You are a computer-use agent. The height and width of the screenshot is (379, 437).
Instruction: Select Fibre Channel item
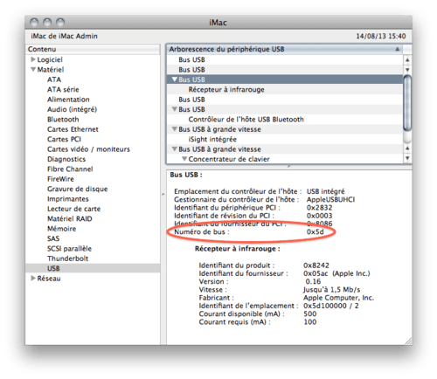coord(70,169)
